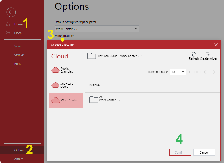Select Open in the sidebar menu

tap(18, 33)
